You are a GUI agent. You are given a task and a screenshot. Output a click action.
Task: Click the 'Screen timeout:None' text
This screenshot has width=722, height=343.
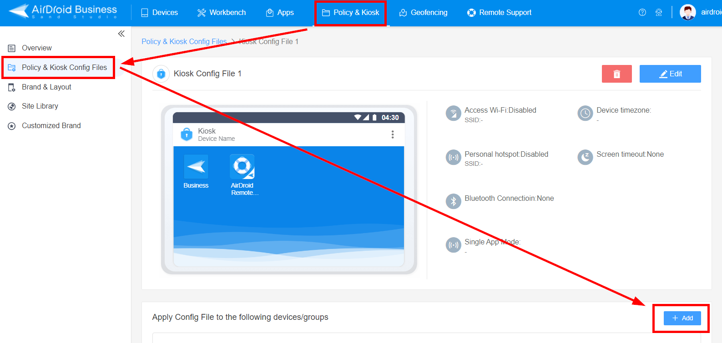pyautogui.click(x=630, y=154)
